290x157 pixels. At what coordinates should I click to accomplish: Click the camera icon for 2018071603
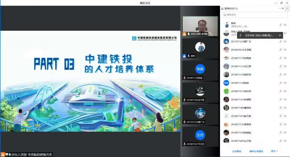[x=285, y=141]
